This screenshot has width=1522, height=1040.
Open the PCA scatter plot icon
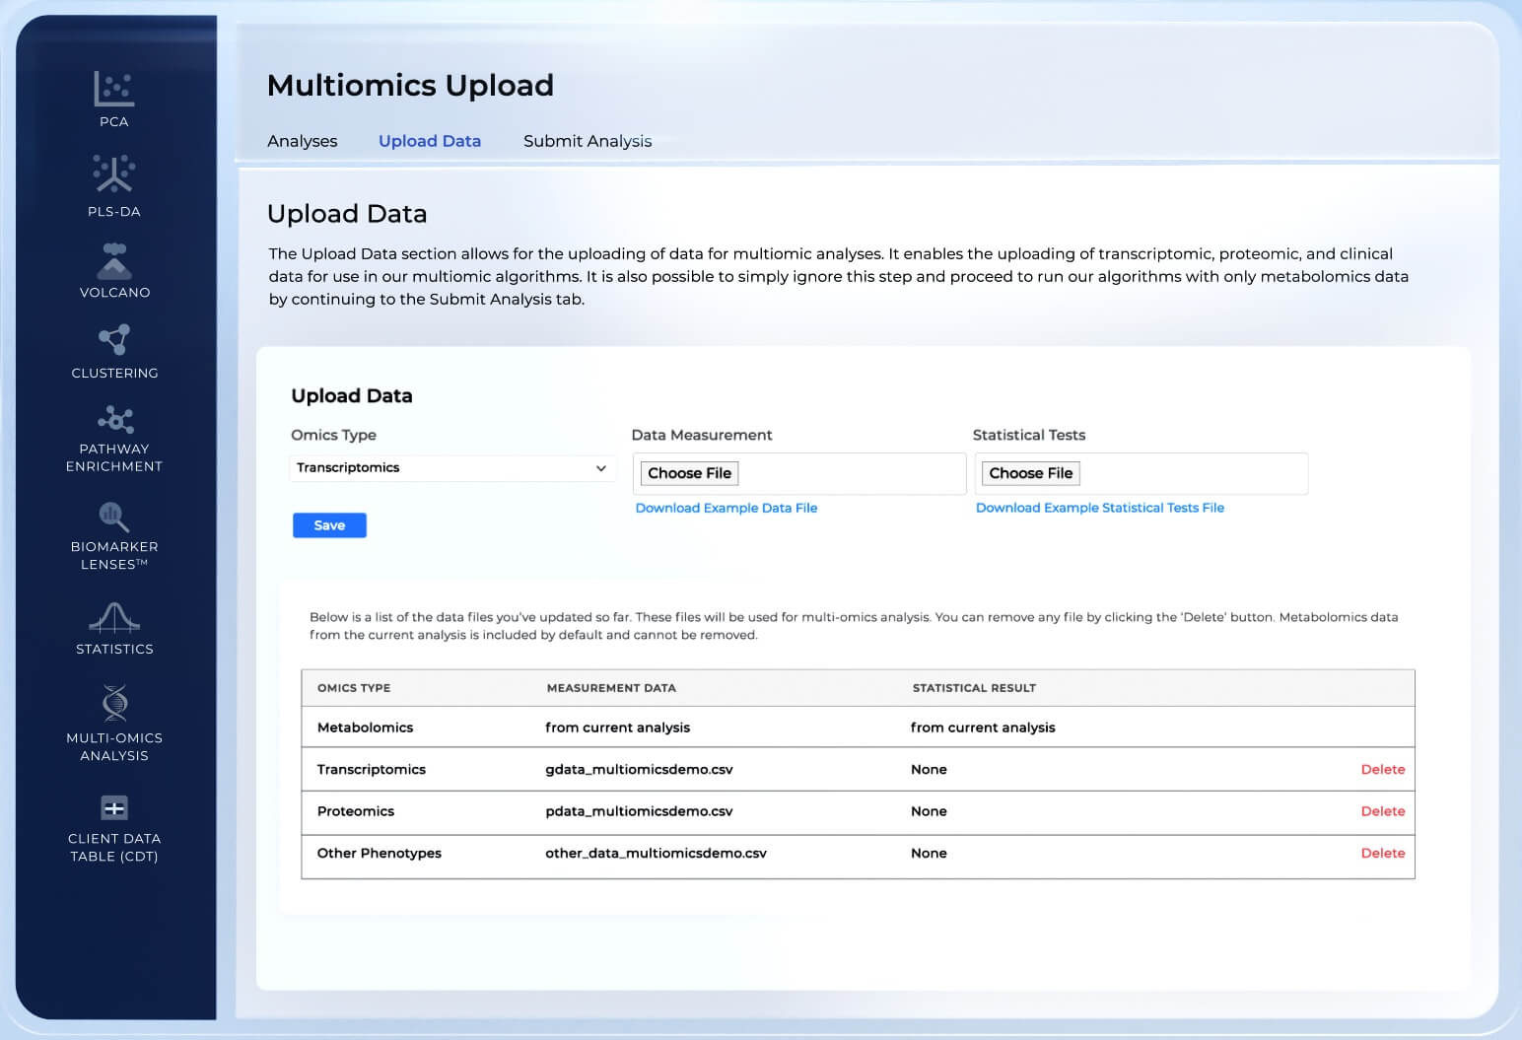tap(114, 89)
